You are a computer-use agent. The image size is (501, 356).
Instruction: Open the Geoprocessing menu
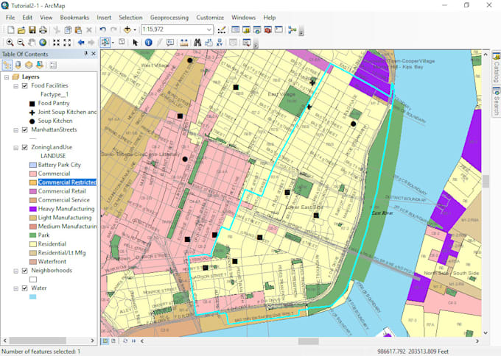(x=169, y=18)
